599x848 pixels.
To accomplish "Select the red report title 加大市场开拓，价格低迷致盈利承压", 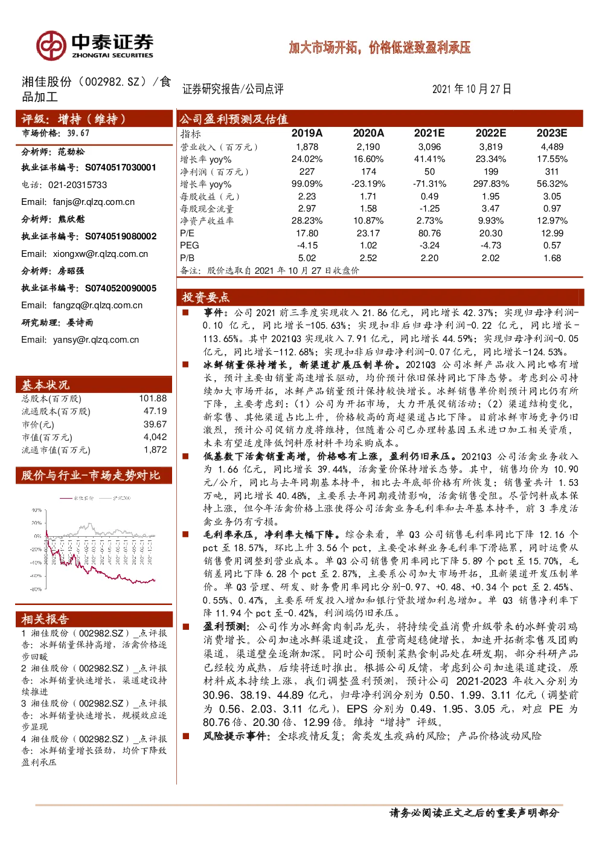I will [x=379, y=48].
